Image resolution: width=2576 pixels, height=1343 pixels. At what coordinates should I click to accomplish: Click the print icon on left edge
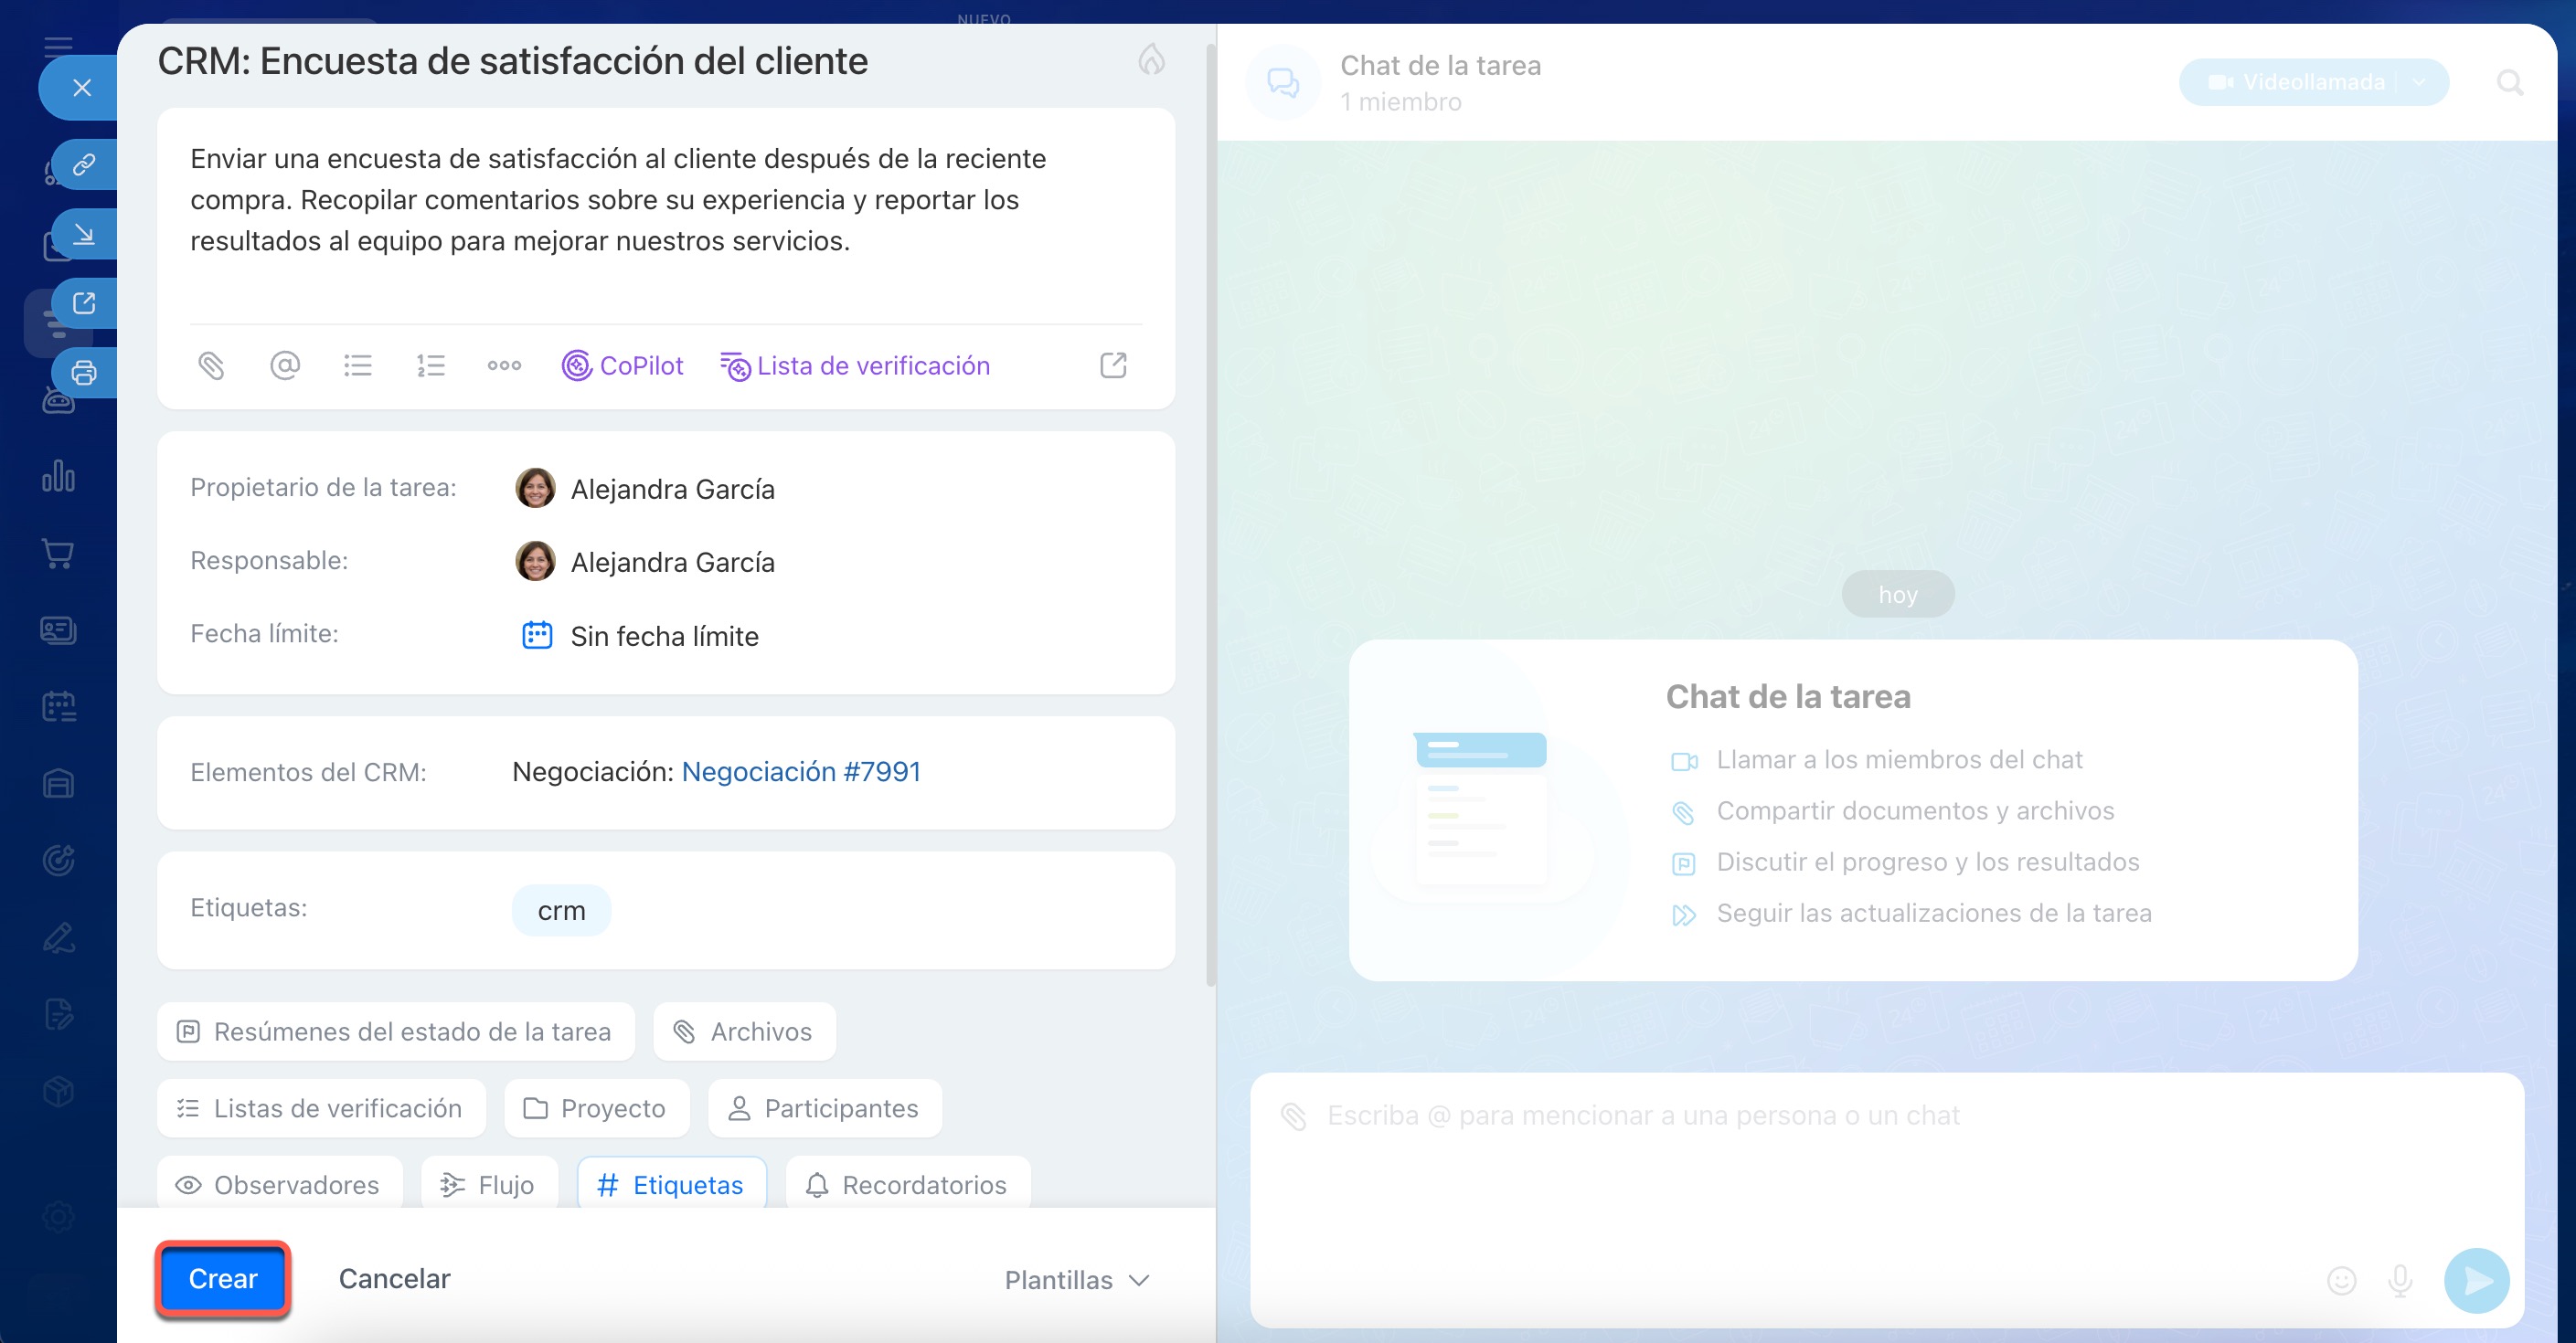tap(84, 373)
